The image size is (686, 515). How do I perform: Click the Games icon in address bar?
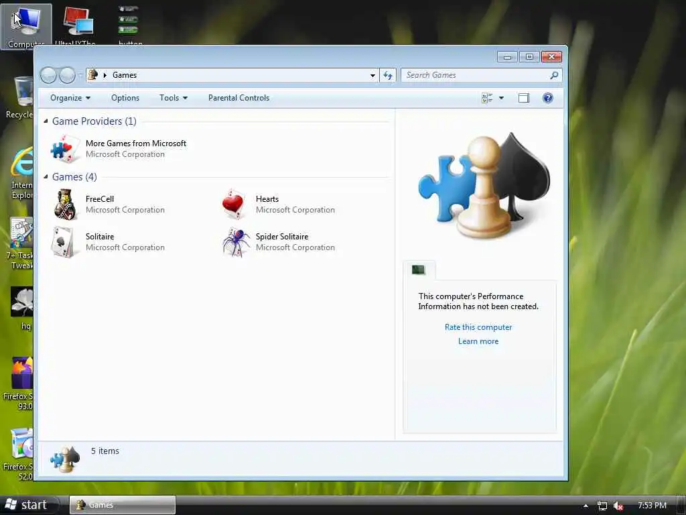[92, 75]
